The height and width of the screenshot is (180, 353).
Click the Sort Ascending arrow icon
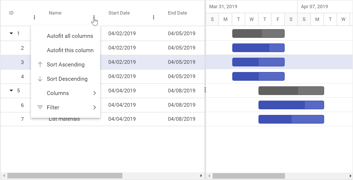pos(40,65)
